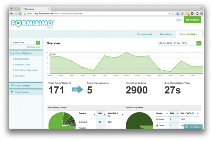Click the Edit Experiment link
Image resolution: width=213 pixels, height=141 pixels.
33,47
